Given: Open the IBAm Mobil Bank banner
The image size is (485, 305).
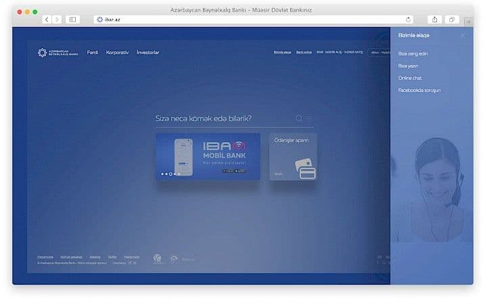Looking at the screenshot, I should [208, 156].
